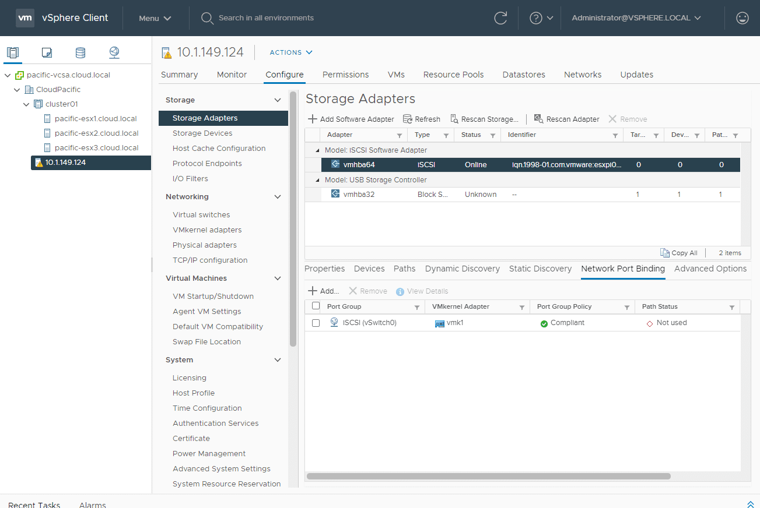760x508 pixels.
Task: Click the search in all environments field
Action: [266, 18]
